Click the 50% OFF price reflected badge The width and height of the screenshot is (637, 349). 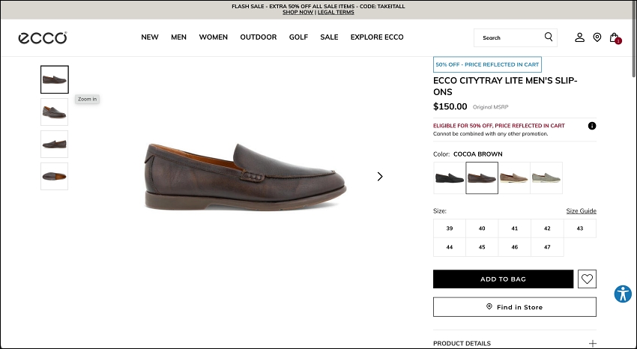point(487,64)
